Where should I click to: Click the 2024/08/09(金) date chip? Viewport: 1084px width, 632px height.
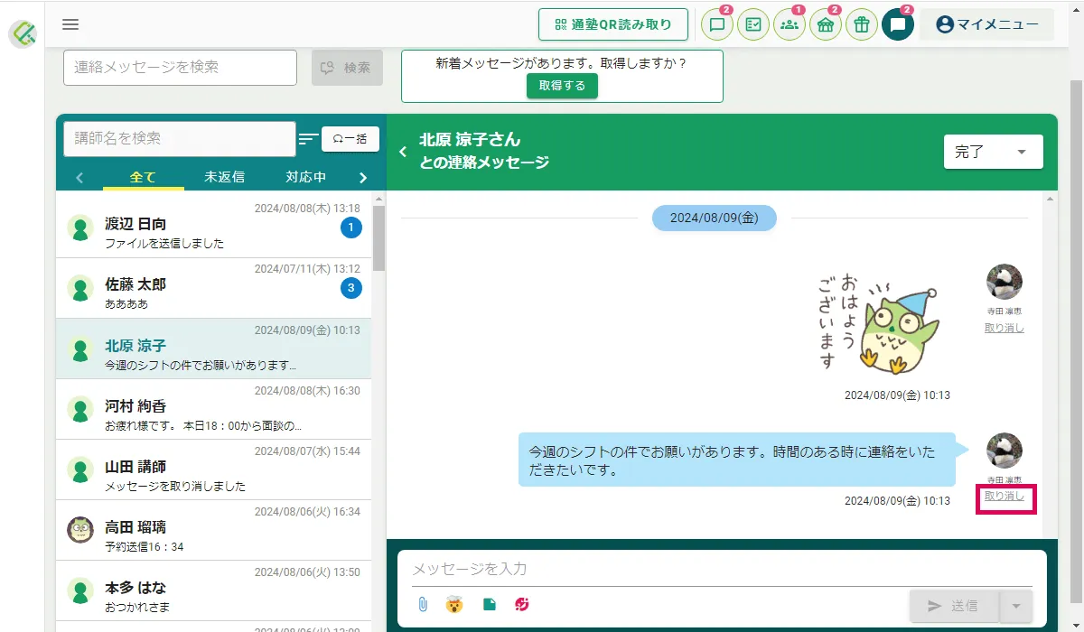pyautogui.click(x=714, y=218)
